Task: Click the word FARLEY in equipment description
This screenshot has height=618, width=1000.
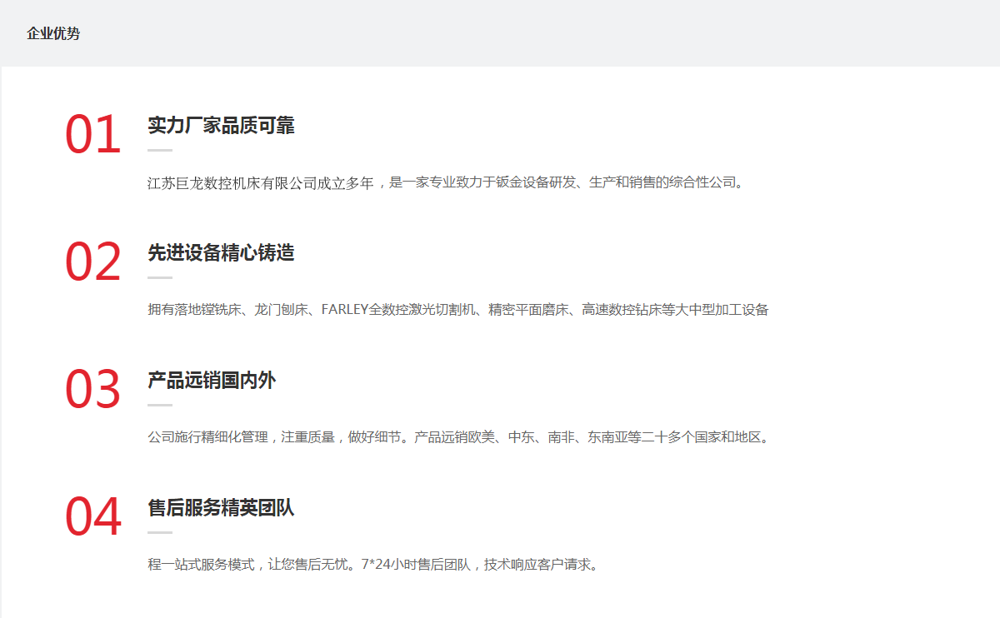Action: (344, 310)
